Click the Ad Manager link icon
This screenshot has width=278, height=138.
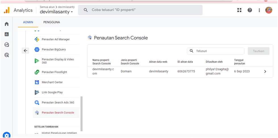point(37,39)
